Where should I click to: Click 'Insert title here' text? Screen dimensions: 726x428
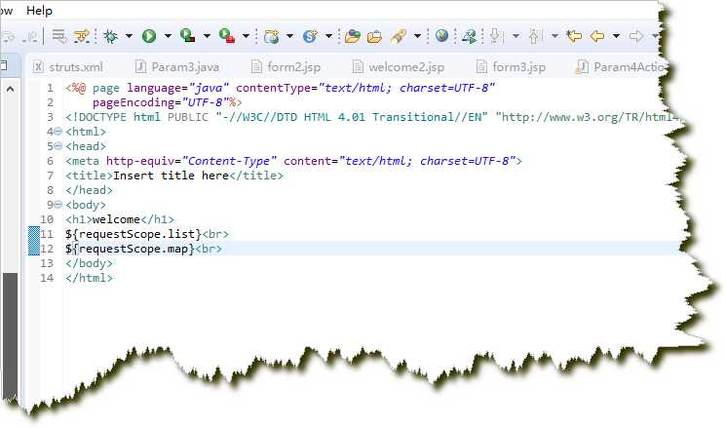point(171,175)
